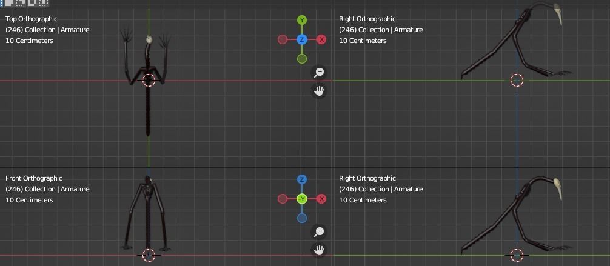Click '(246) Collection | Armature' in front viewport
The image size is (610, 266).
(47, 189)
